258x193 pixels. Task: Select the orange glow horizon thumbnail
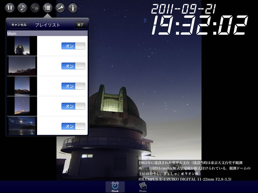pos(22,106)
